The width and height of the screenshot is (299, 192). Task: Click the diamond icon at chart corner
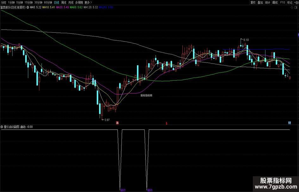pos(292,8)
